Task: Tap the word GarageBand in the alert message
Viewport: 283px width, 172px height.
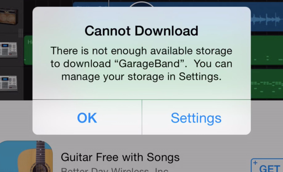Action: pyautogui.click(x=149, y=64)
